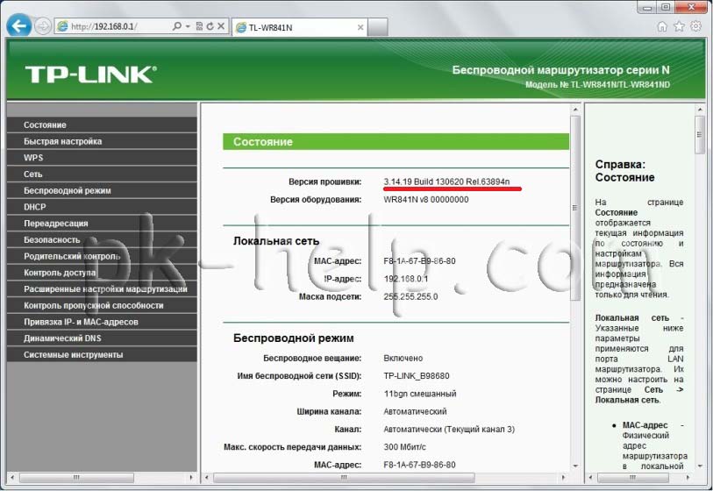The height and width of the screenshot is (491, 713).
Task: Click the browser Back arrow button
Action: [18, 26]
